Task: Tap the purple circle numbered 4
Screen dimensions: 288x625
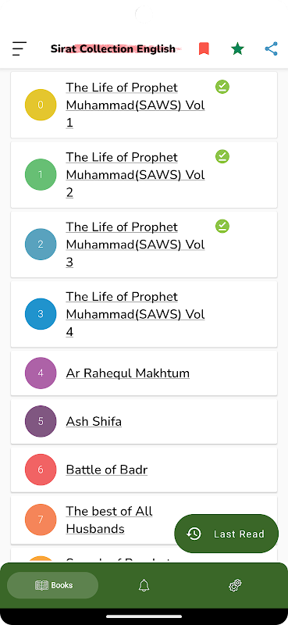Action: pyautogui.click(x=41, y=373)
